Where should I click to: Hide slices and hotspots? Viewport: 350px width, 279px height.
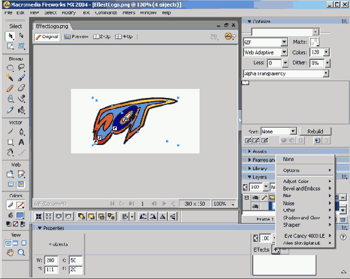(10, 184)
